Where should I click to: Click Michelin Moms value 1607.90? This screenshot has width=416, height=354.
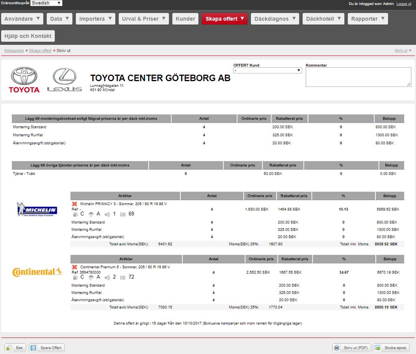[276, 244]
